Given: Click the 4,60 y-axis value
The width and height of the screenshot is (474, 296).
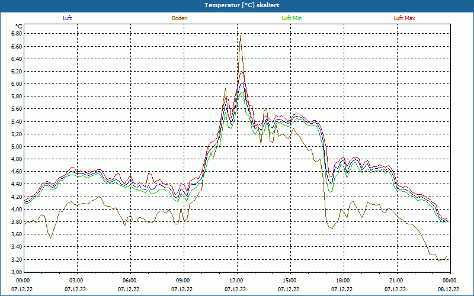Looking at the screenshot, I should pyautogui.click(x=17, y=172).
